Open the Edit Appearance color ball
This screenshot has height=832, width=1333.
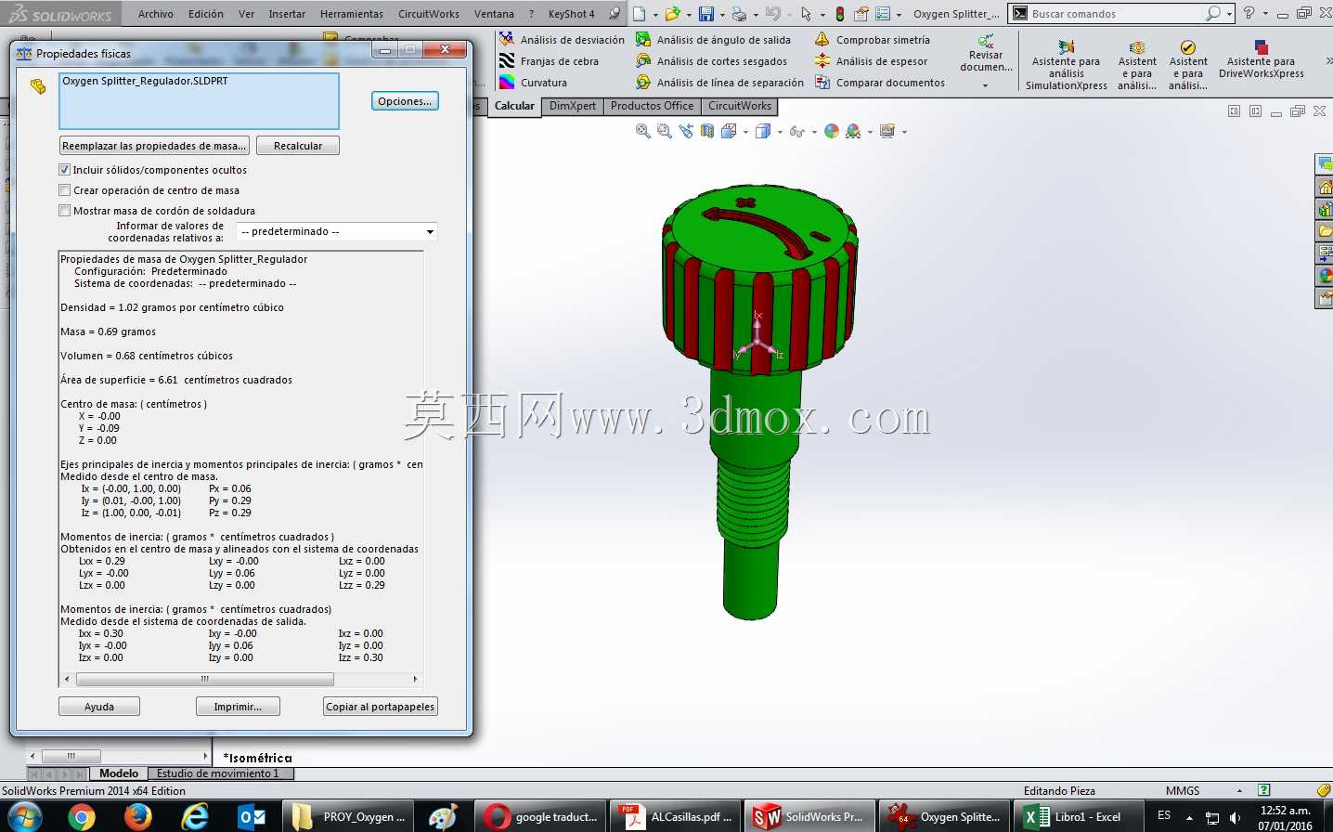pyautogui.click(x=832, y=132)
